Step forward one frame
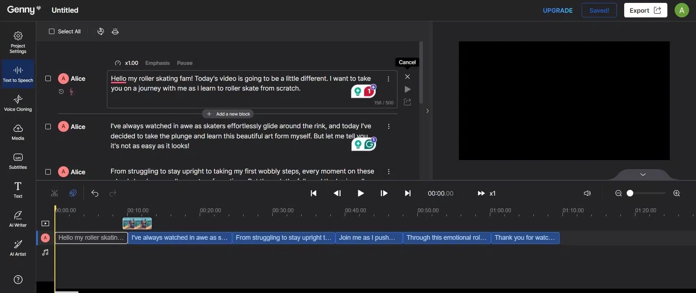This screenshot has height=293, width=696. click(x=384, y=193)
